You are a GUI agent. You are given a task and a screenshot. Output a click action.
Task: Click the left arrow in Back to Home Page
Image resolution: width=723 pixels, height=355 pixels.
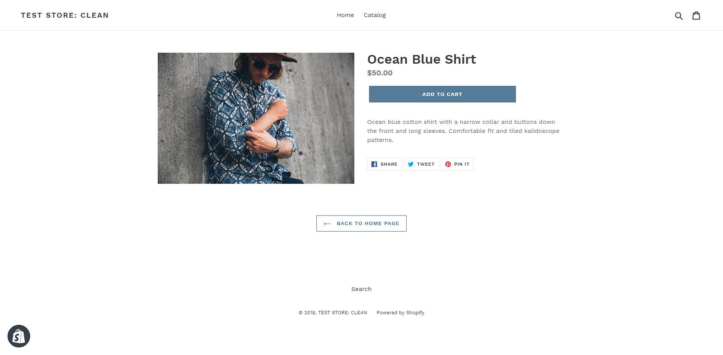pos(327,224)
